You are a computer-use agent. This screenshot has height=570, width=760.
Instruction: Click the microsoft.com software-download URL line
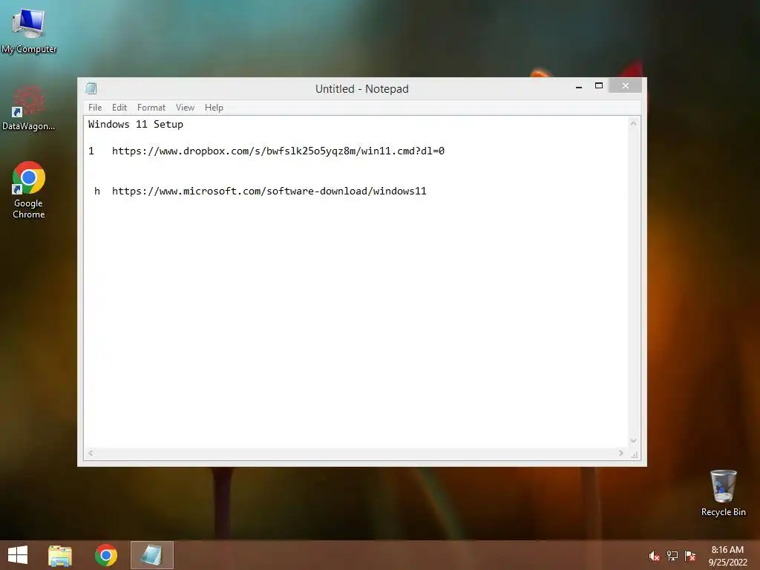click(269, 191)
